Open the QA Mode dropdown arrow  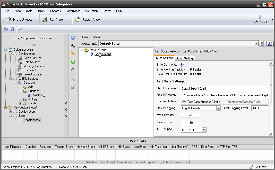(272, 20)
